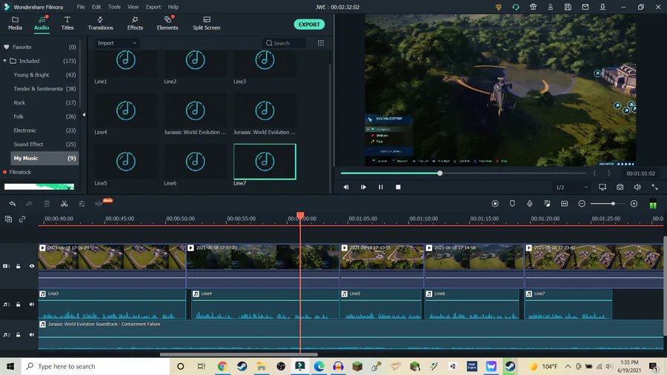Open the Split Screen tab

point(206,23)
